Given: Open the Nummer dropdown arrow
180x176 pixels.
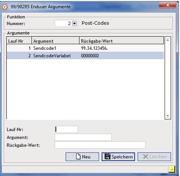Looking at the screenshot, I should click(75, 24).
